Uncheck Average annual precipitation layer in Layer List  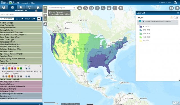pyautogui.click(x=140, y=21)
